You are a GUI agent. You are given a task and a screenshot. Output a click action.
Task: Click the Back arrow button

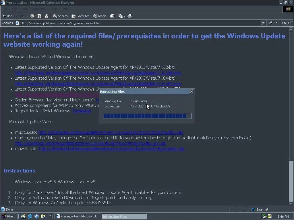[8, 16]
